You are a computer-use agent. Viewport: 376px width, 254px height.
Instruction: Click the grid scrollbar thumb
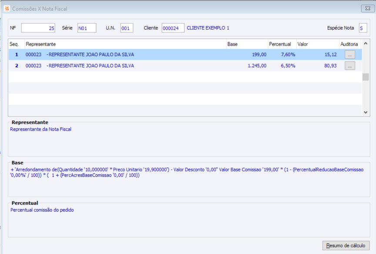tap(366, 77)
